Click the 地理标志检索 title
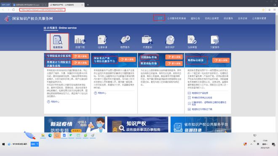This screenshot has height=156, width=278. 195,60
